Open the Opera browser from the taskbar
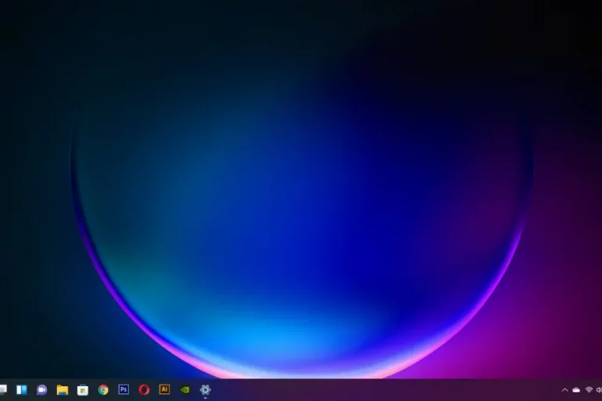This screenshot has height=401, width=602. click(144, 389)
